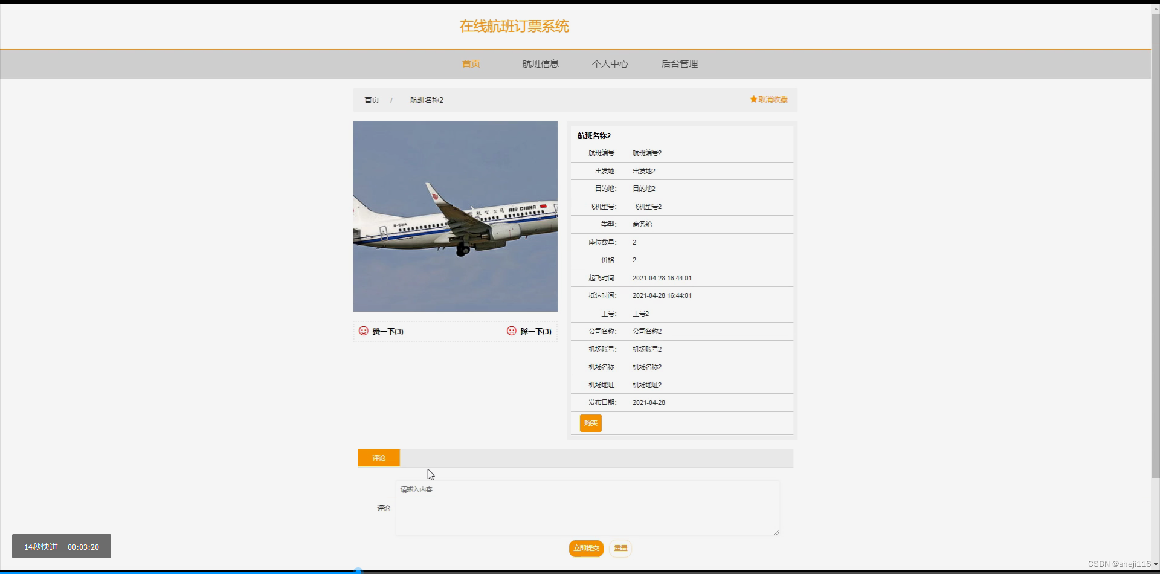Screen dimensions: 1160x574
Task: Open the 后台管理 admin panel
Action: (679, 63)
